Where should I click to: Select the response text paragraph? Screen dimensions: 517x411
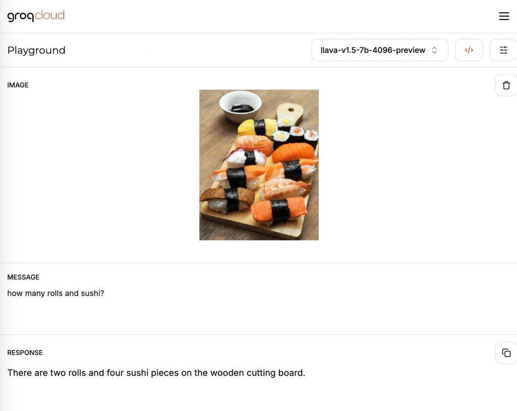point(156,372)
